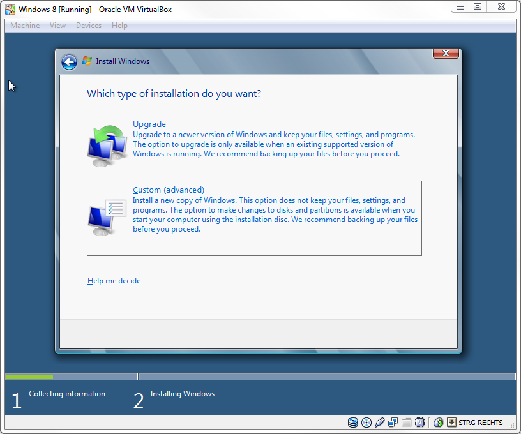Select the Custom (advanced) installation heading
Image resolution: width=521 pixels, height=434 pixels.
click(x=169, y=190)
